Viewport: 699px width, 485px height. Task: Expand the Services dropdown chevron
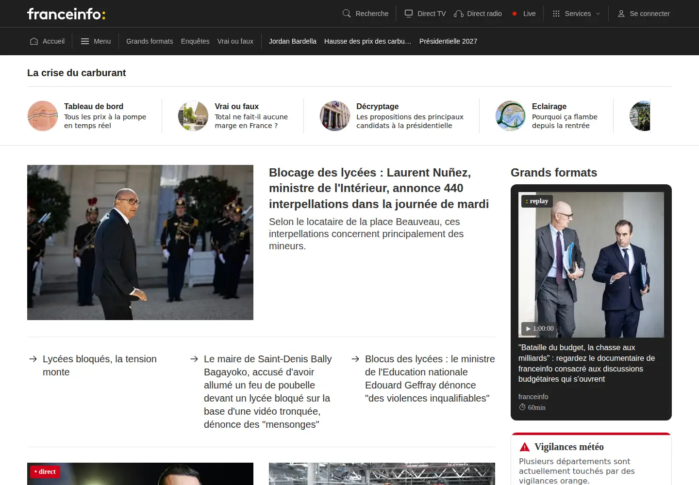click(598, 14)
